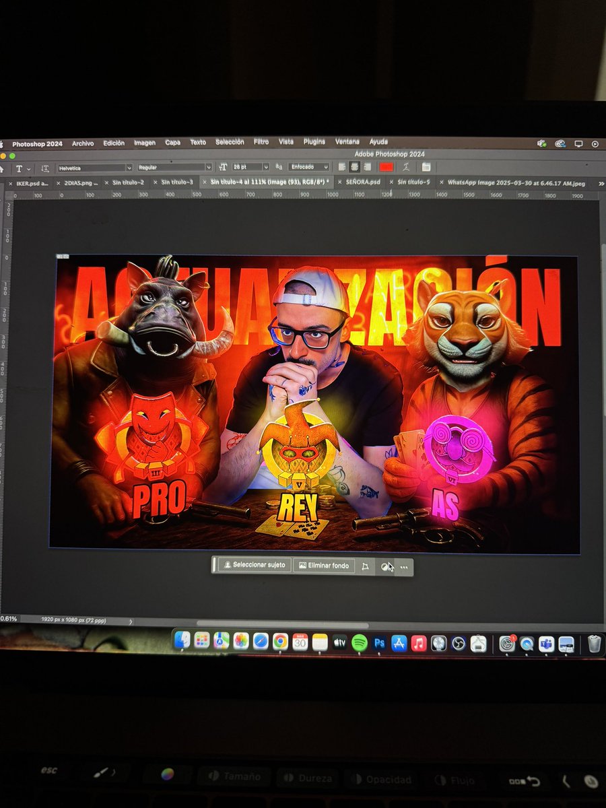This screenshot has height=808, width=606.
Task: Open Google Chrome from the Dock
Action: pyautogui.click(x=281, y=642)
